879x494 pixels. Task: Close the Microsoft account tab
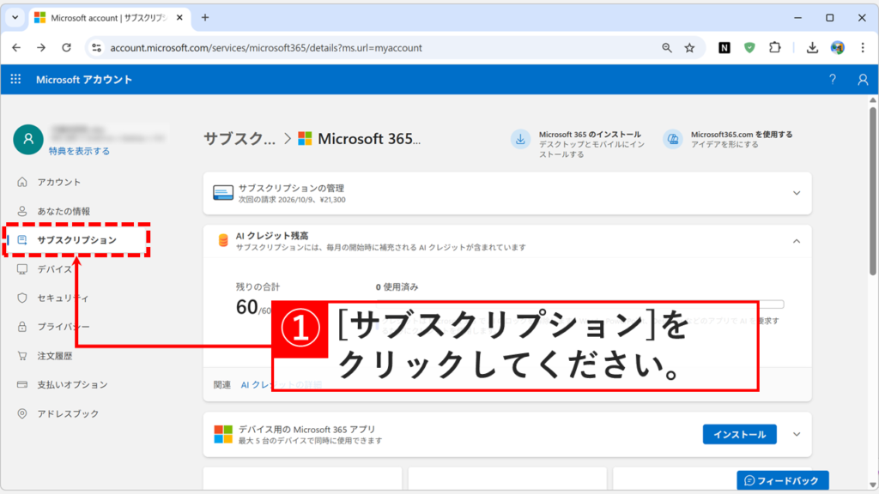click(x=179, y=17)
